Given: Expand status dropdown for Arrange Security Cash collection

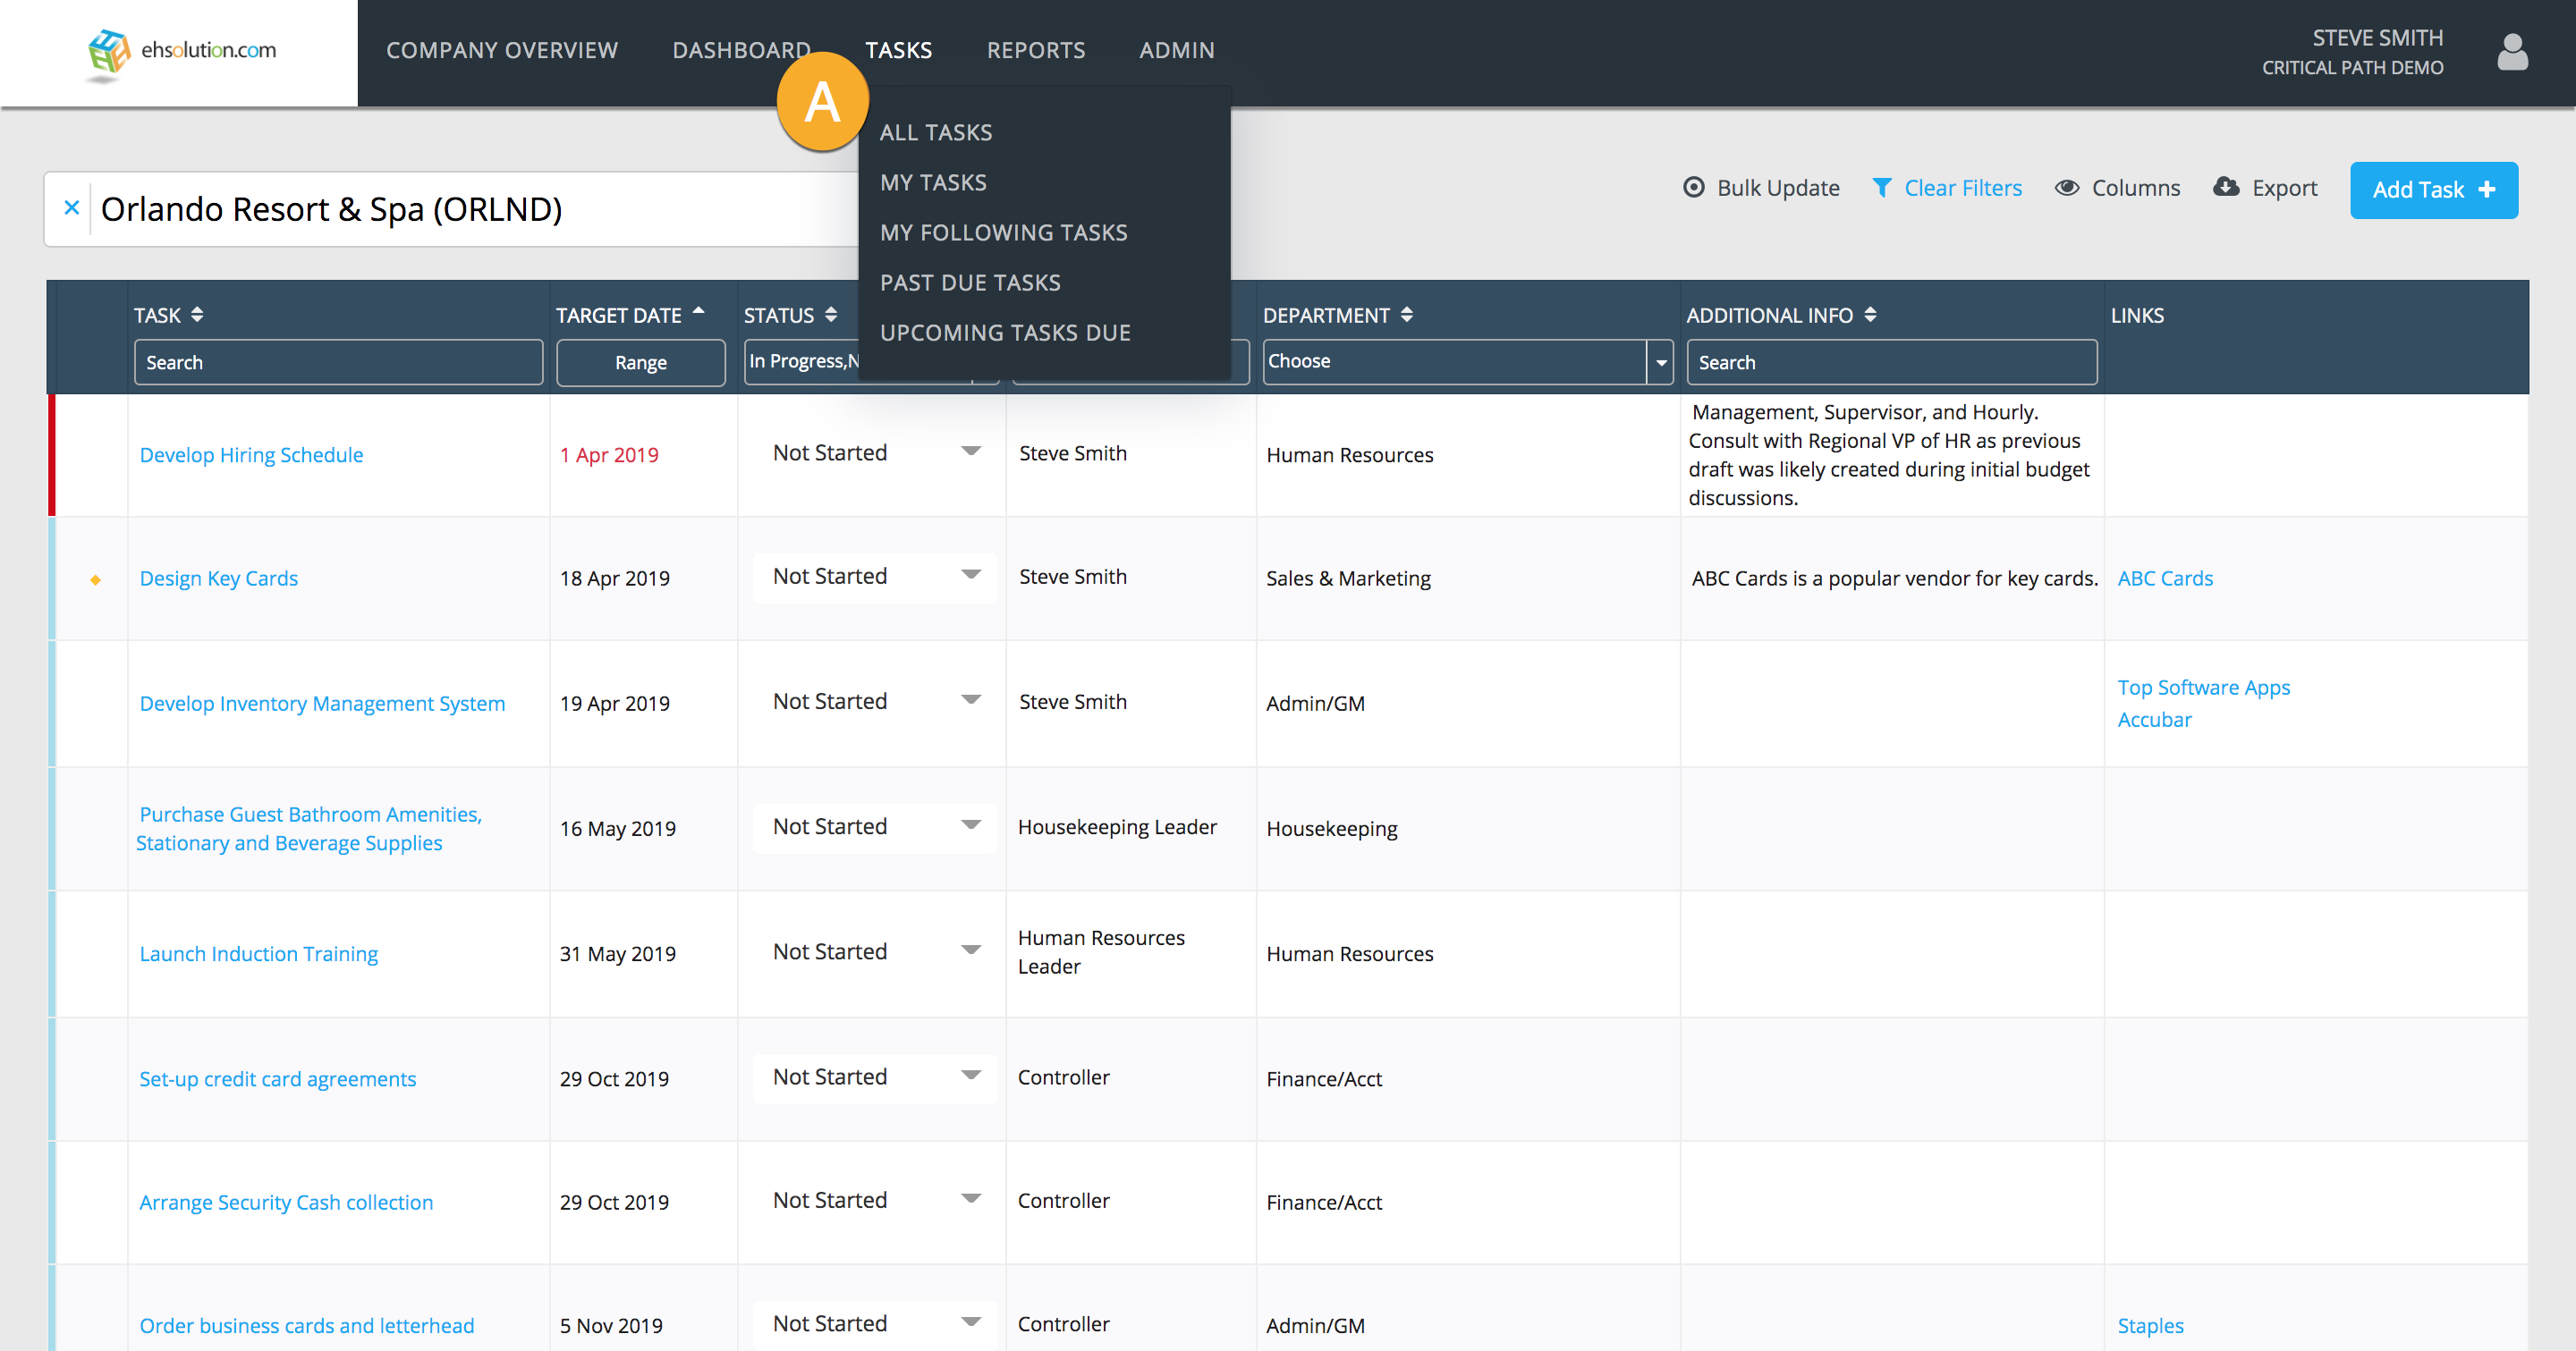Looking at the screenshot, I should [970, 1199].
